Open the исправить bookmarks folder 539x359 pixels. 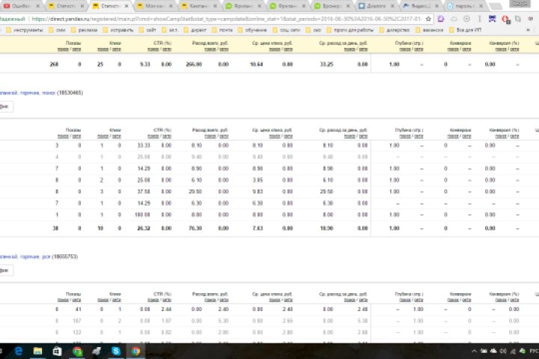[x=118, y=30]
